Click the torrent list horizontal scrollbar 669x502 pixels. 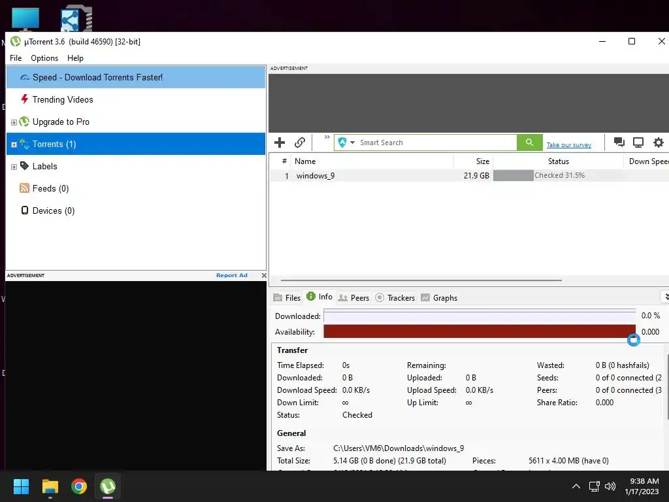click(421, 280)
